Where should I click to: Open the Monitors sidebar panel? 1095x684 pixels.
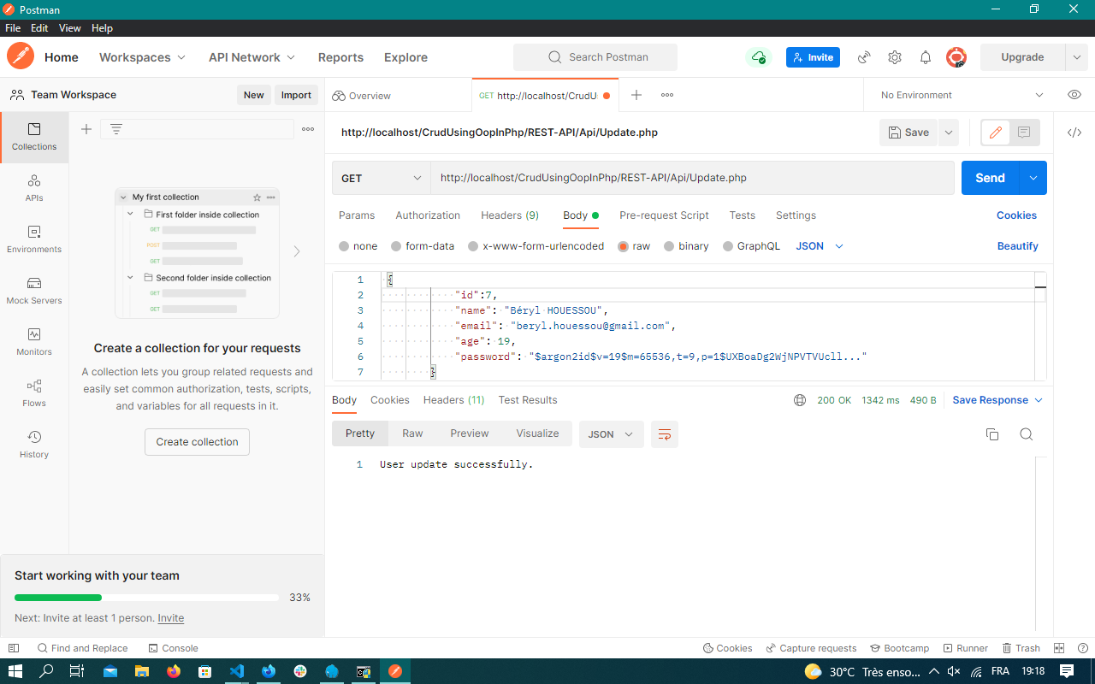[34, 342]
